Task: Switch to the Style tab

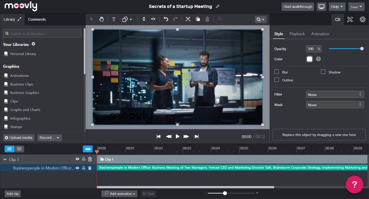Action: (x=279, y=34)
